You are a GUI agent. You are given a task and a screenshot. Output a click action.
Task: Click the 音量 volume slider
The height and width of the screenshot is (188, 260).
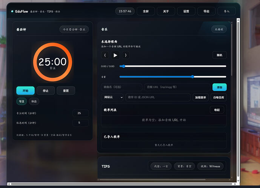point(172,76)
